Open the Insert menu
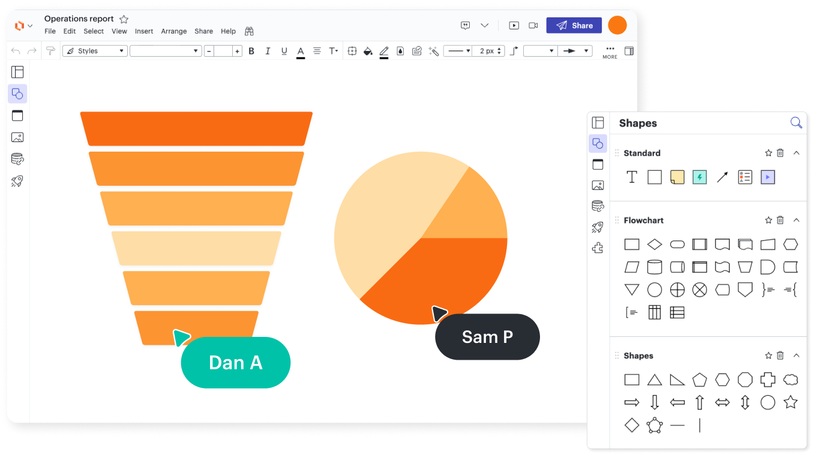This screenshot has height=458, width=816. click(144, 31)
